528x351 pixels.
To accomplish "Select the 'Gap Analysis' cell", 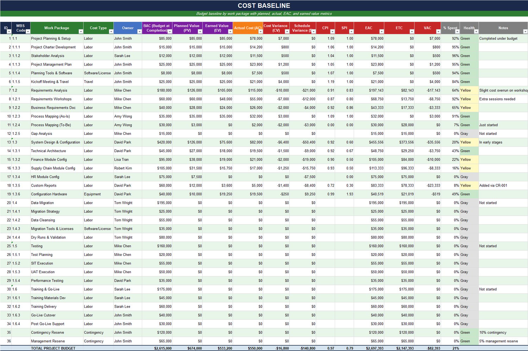I will [57, 134].
